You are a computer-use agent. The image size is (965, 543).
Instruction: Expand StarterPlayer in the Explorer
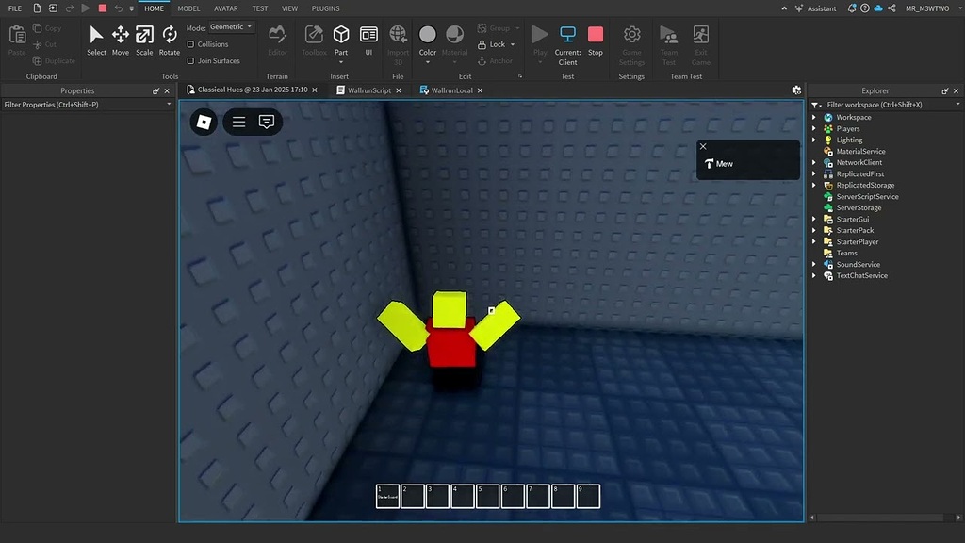(x=814, y=241)
